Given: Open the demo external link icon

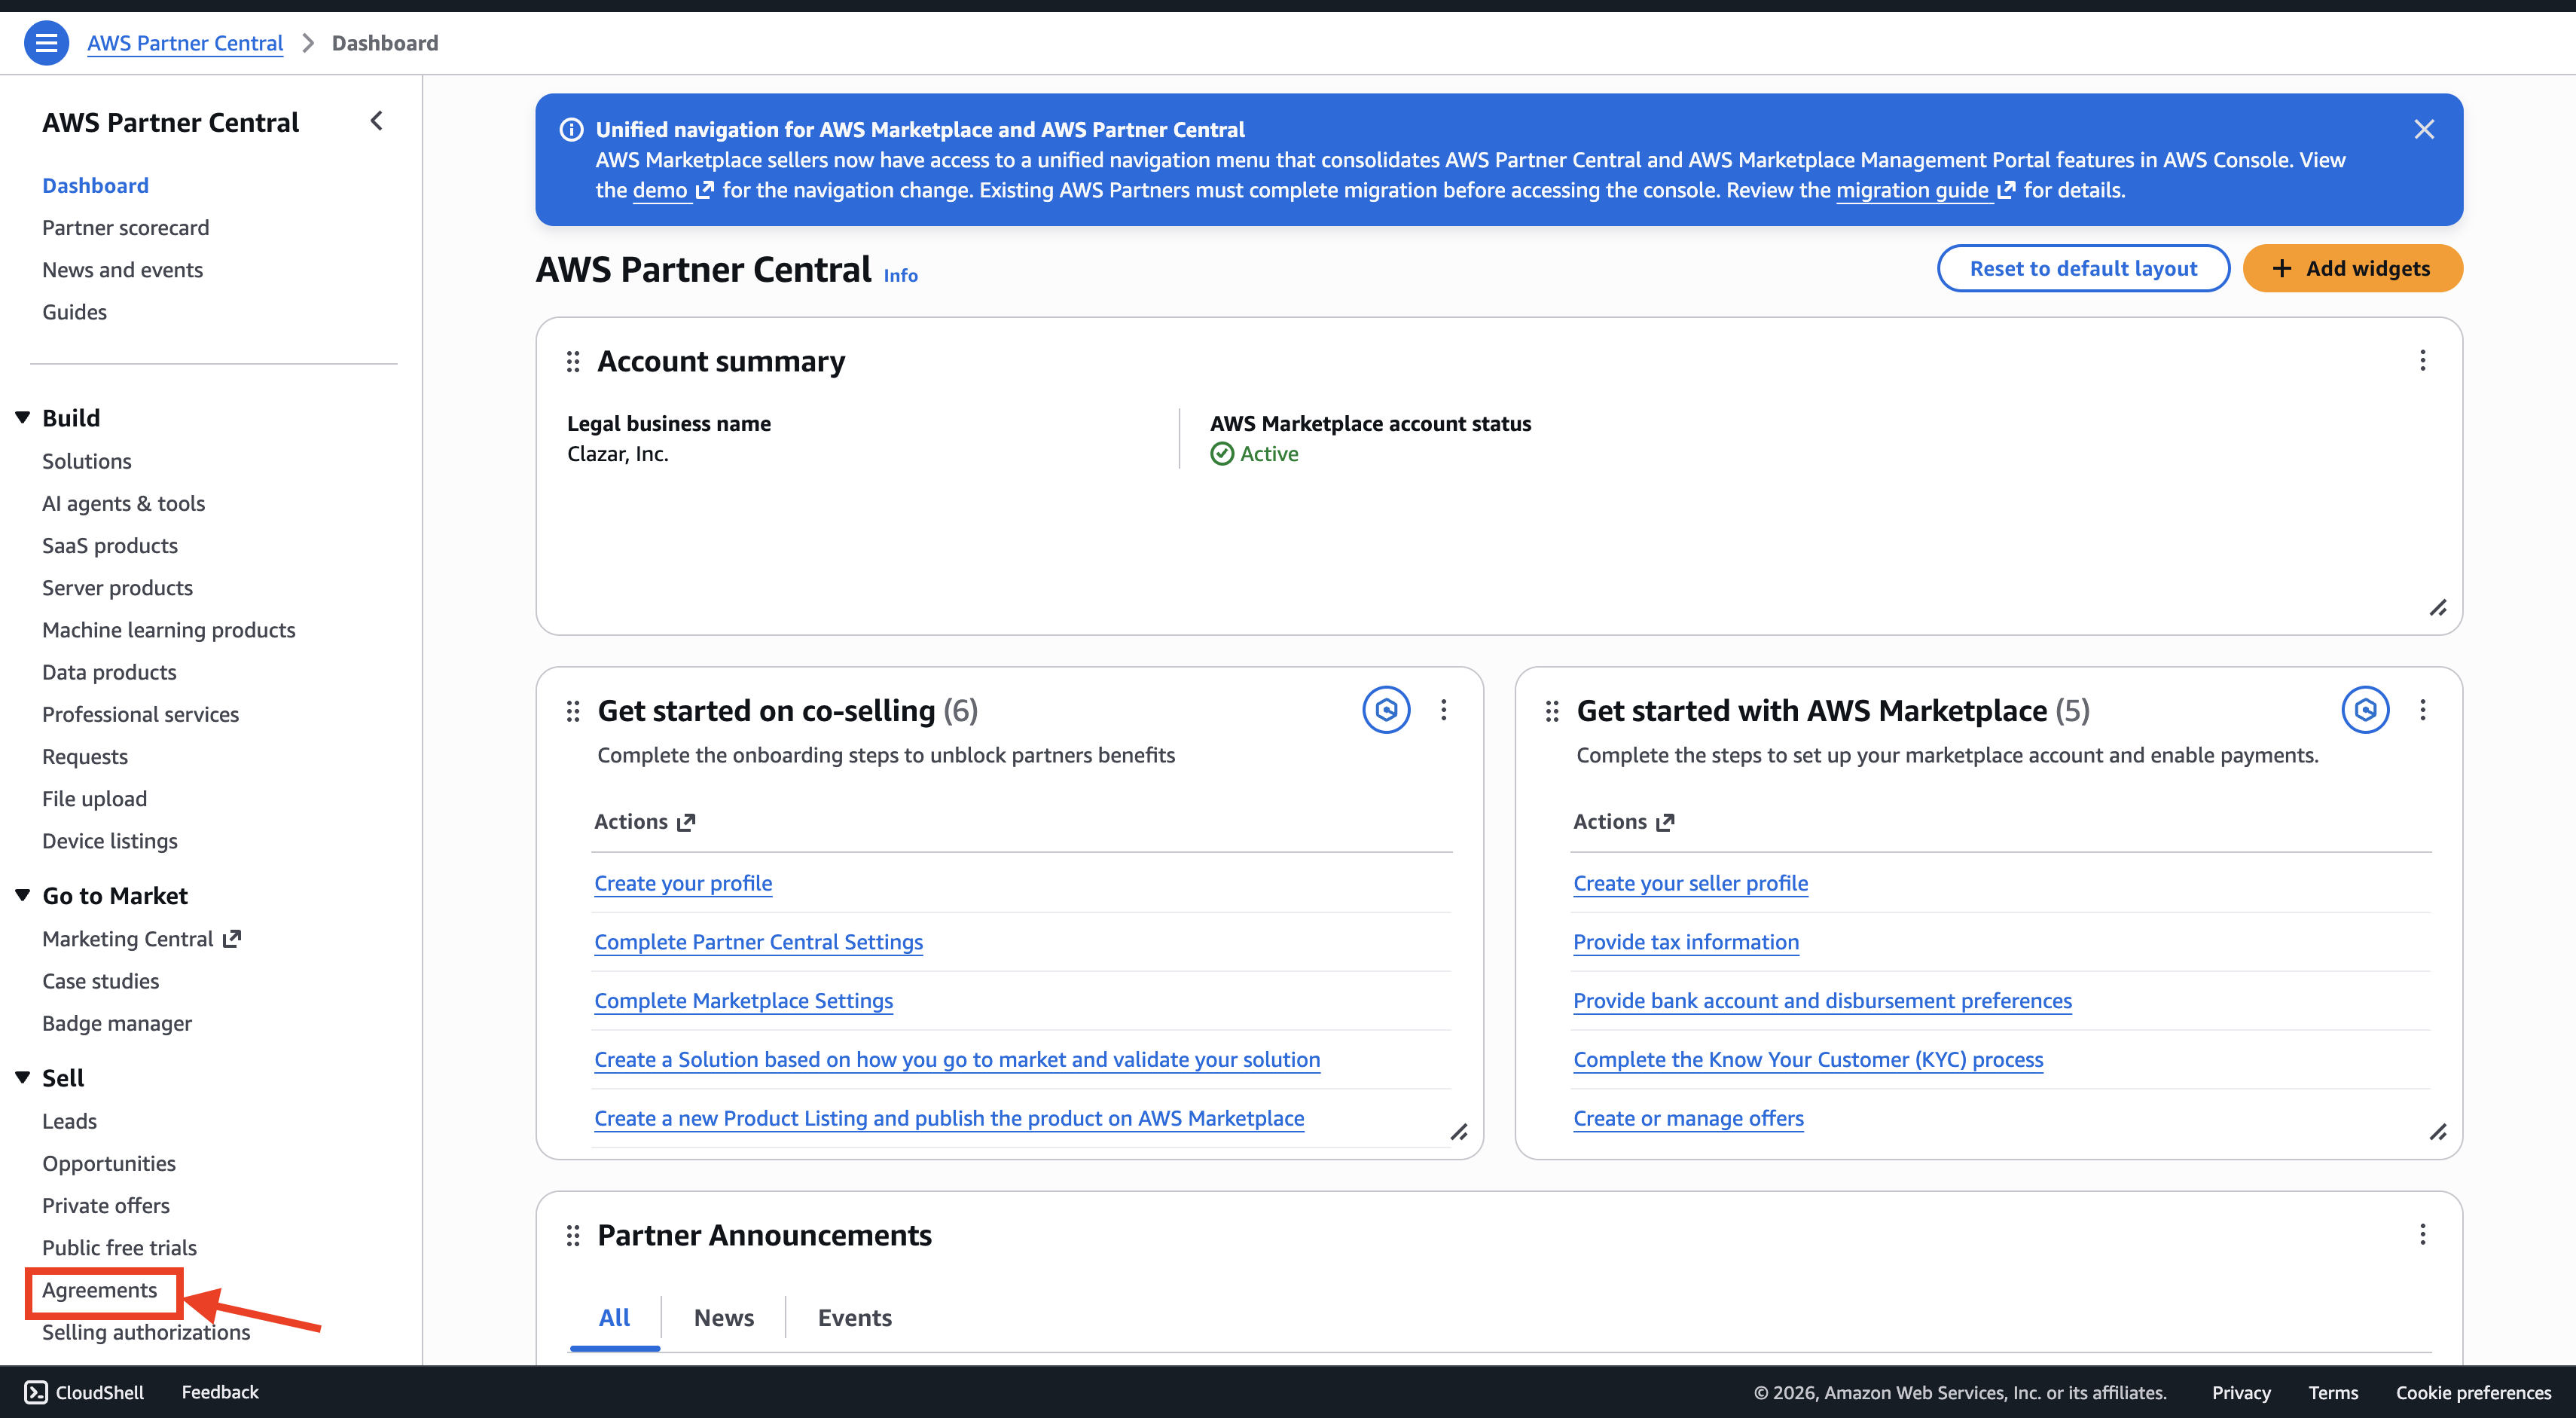Looking at the screenshot, I should tap(705, 190).
